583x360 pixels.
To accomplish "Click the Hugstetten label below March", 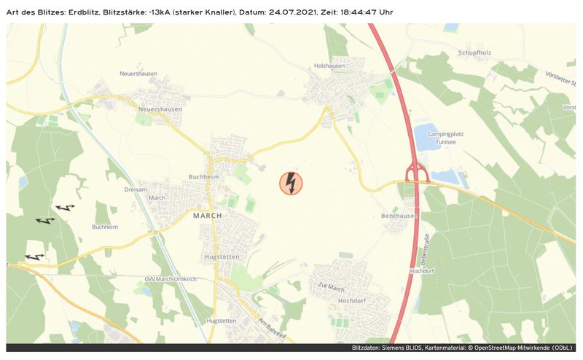I will (x=222, y=257).
